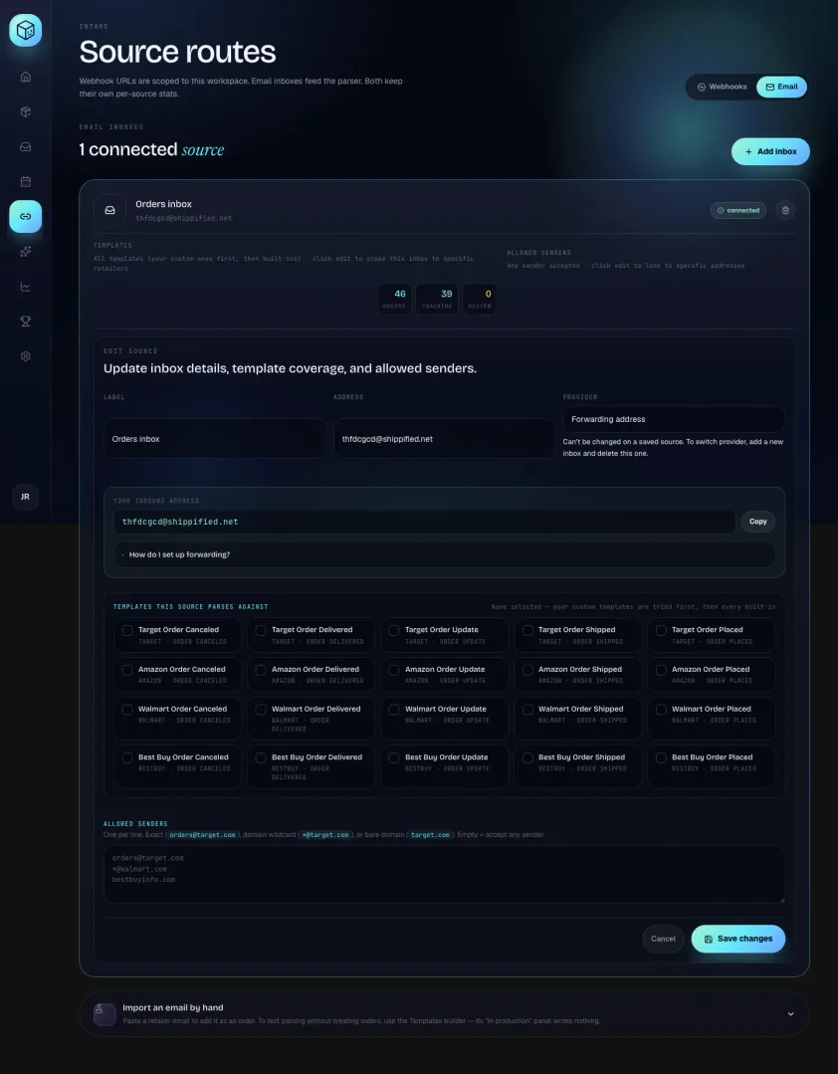Switch to the Email tab
Image resolution: width=838 pixels, height=1074 pixels.
782,87
